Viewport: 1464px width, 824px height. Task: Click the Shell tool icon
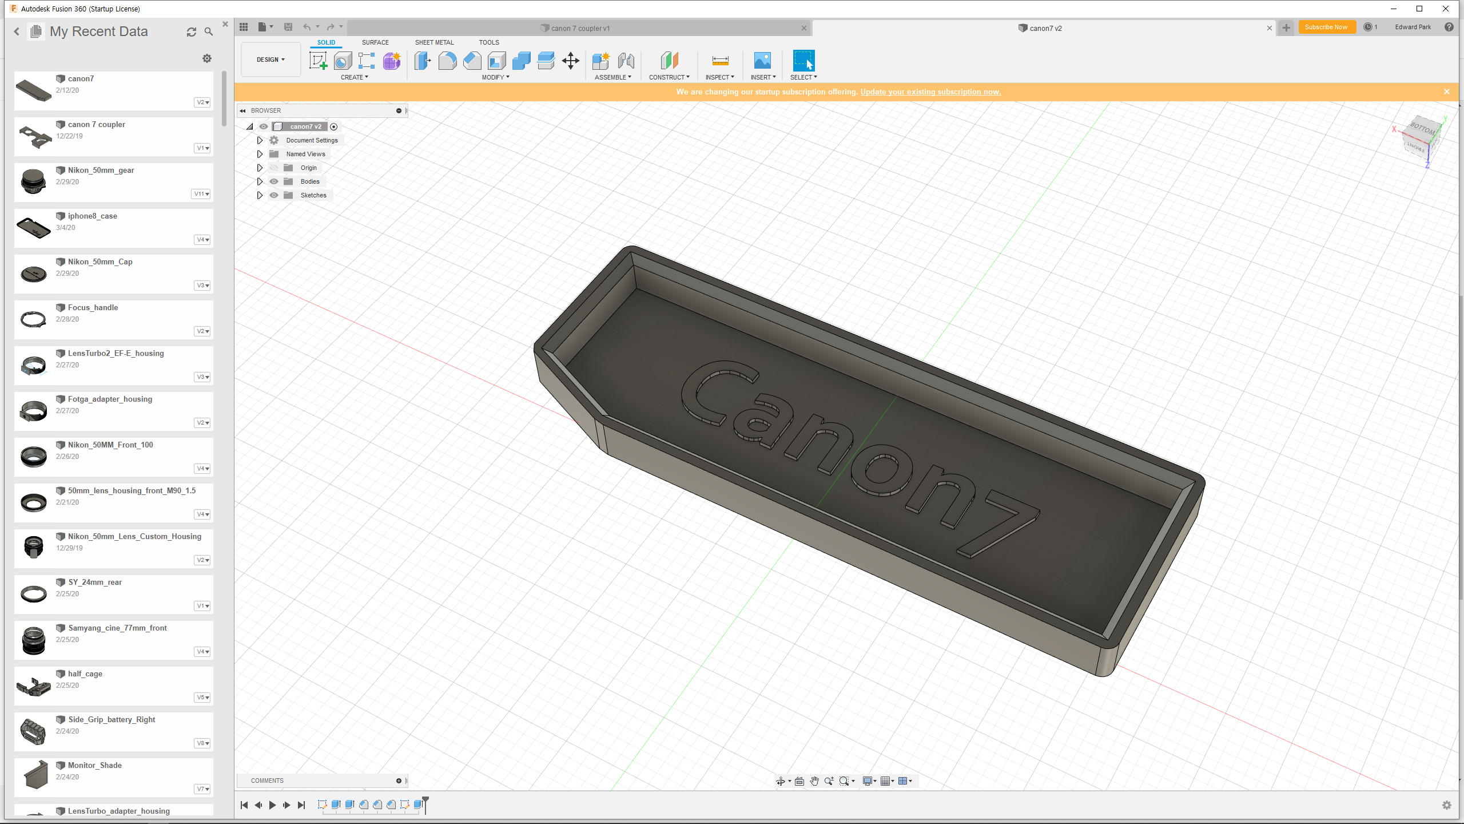click(496, 61)
